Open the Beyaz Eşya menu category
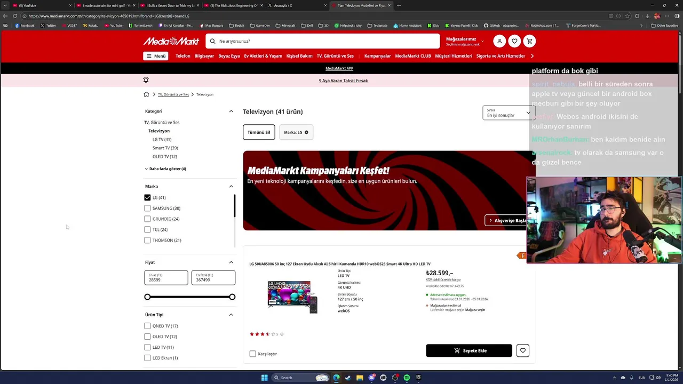The height and width of the screenshot is (384, 683). [229, 56]
